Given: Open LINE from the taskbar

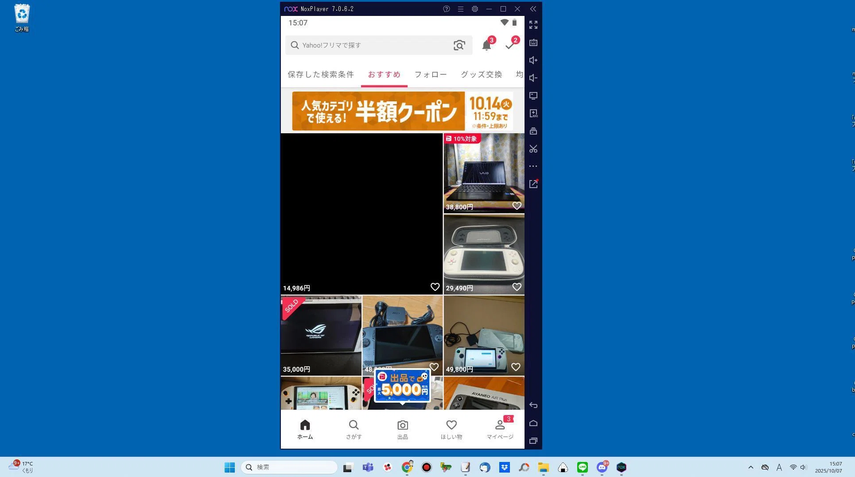Looking at the screenshot, I should coord(582,467).
